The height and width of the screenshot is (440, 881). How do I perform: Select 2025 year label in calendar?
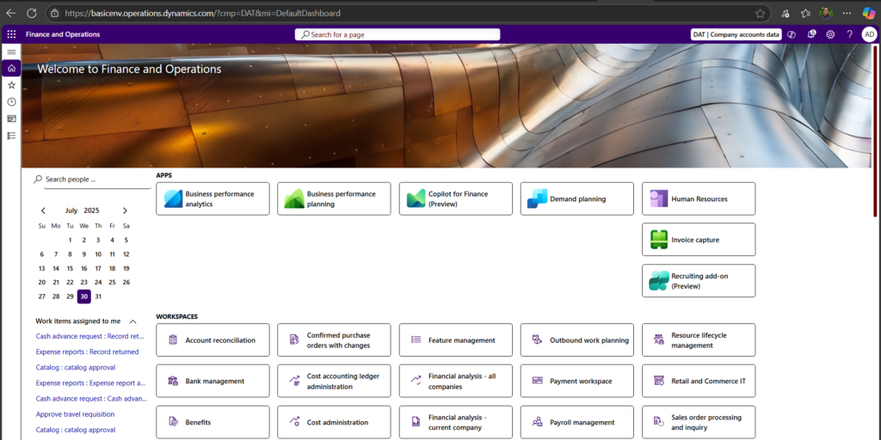pos(91,211)
